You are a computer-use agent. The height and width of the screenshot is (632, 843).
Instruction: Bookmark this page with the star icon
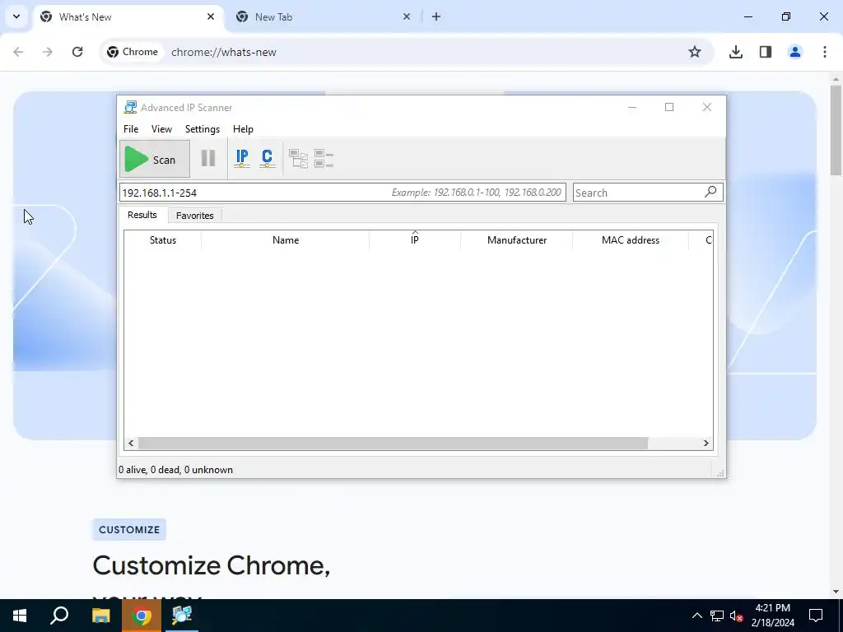(x=695, y=52)
